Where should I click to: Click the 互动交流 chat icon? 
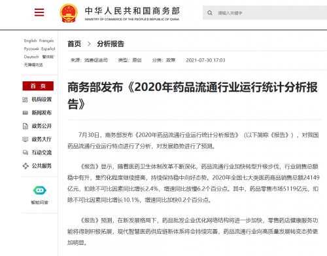click(x=26, y=153)
